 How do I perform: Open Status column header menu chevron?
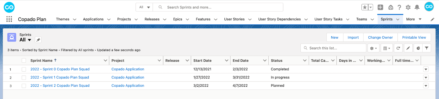(x=305, y=60)
